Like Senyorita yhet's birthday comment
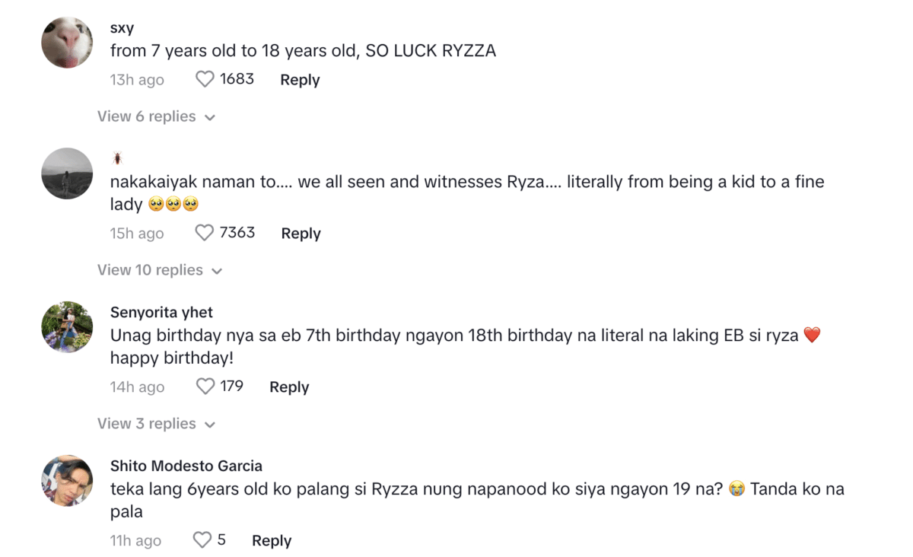The image size is (913, 557). coord(205,387)
